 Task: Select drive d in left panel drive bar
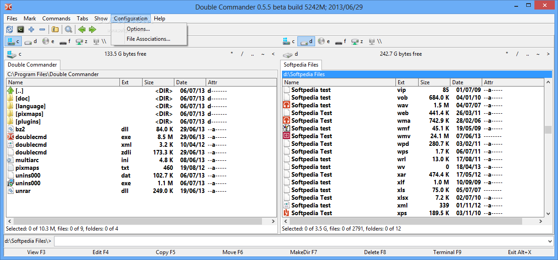30,41
